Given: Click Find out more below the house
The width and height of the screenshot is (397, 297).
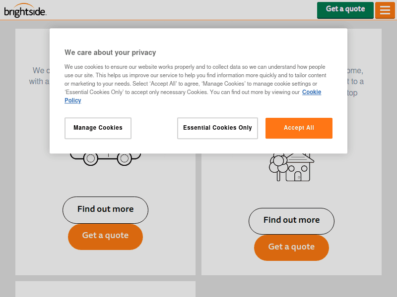Looking at the screenshot, I should (x=291, y=221).
